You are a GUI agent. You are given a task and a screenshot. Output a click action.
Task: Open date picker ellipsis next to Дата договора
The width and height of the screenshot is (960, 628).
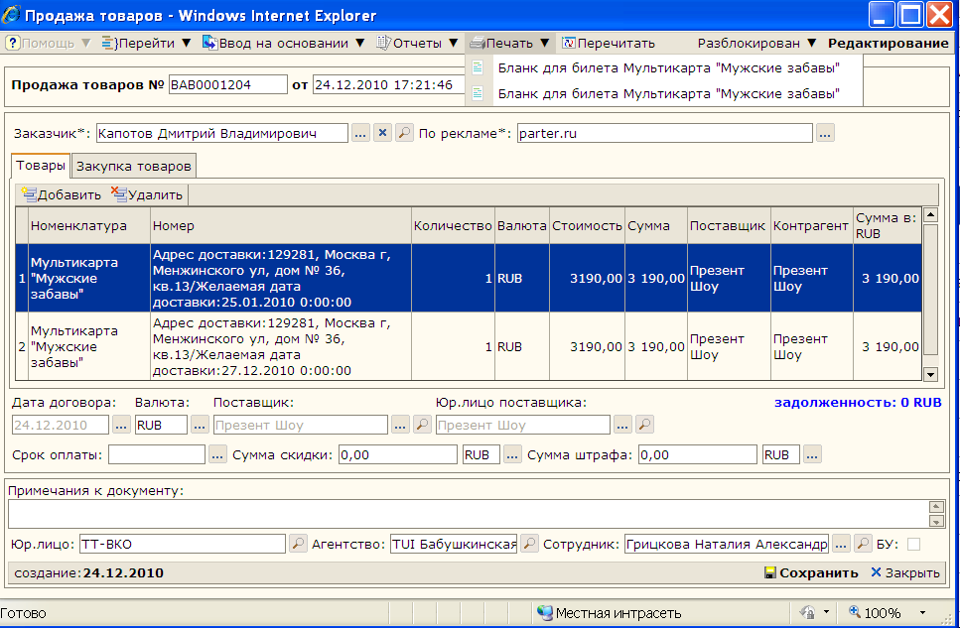coord(121,425)
